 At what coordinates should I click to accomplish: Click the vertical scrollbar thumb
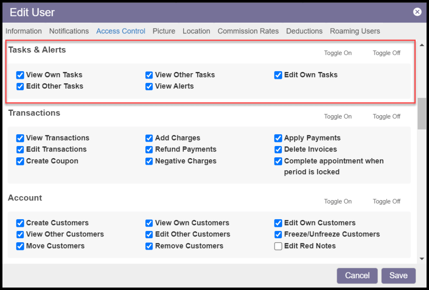[421, 113]
